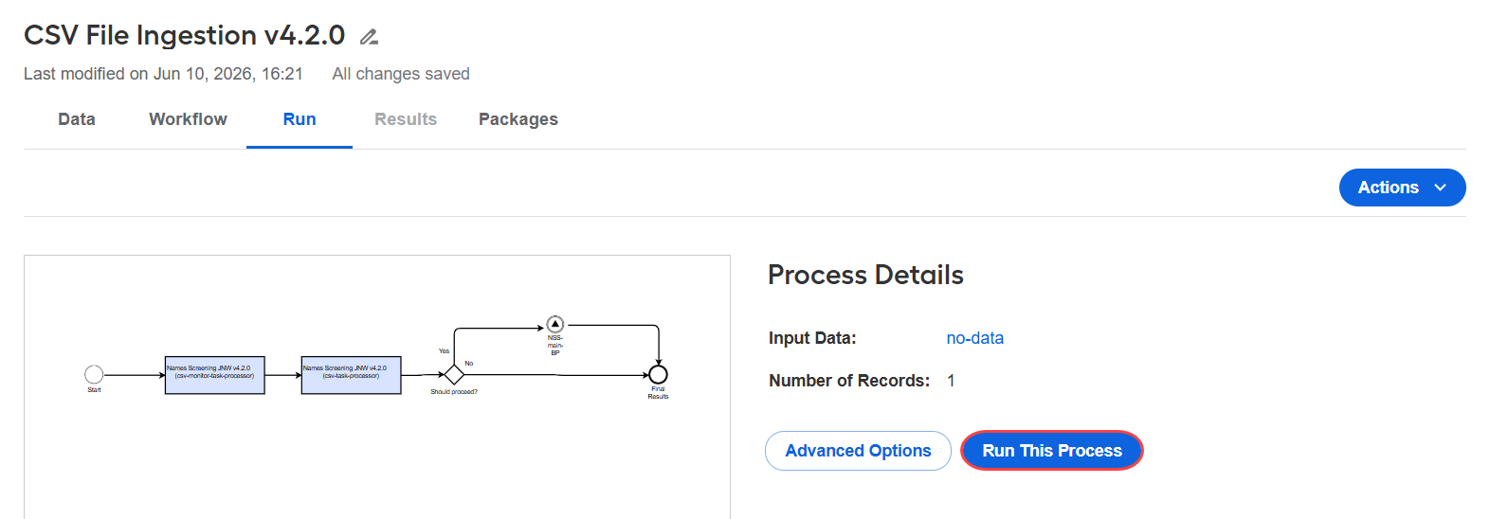Go to the Results tab

pos(406,119)
